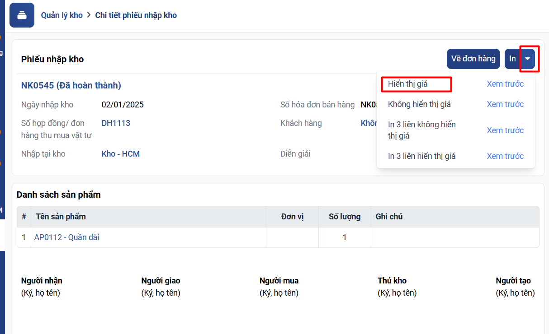
Task: Open contract link DH1113
Action: 116,123
